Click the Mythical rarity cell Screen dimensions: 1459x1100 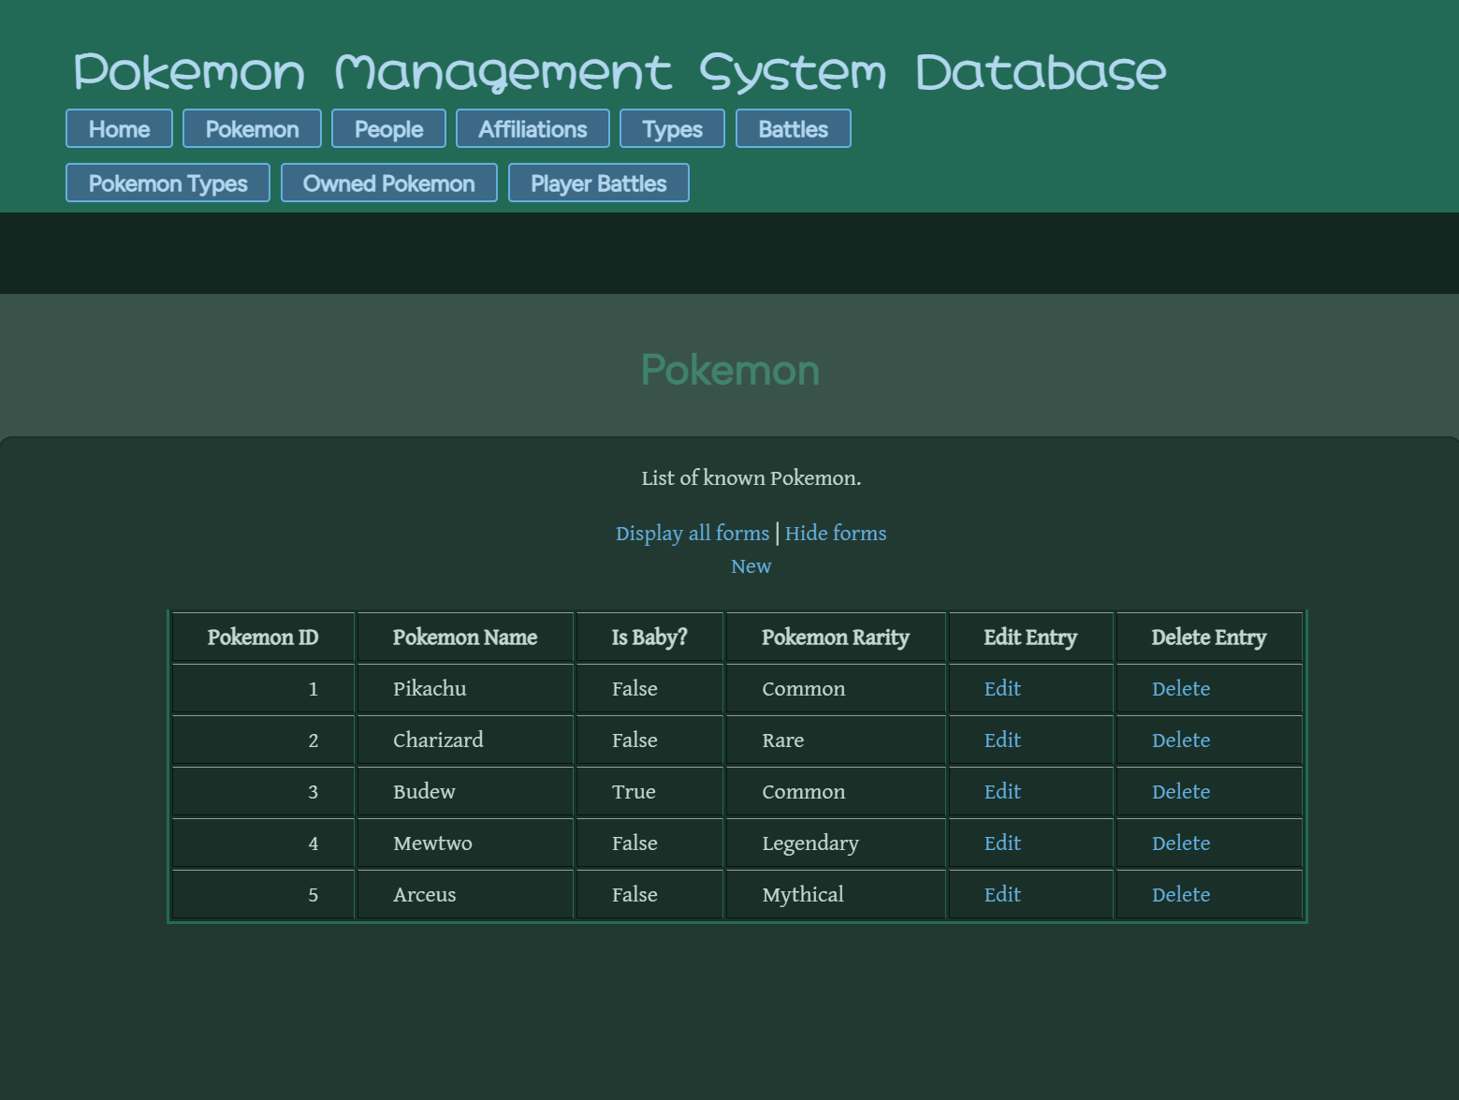836,895
